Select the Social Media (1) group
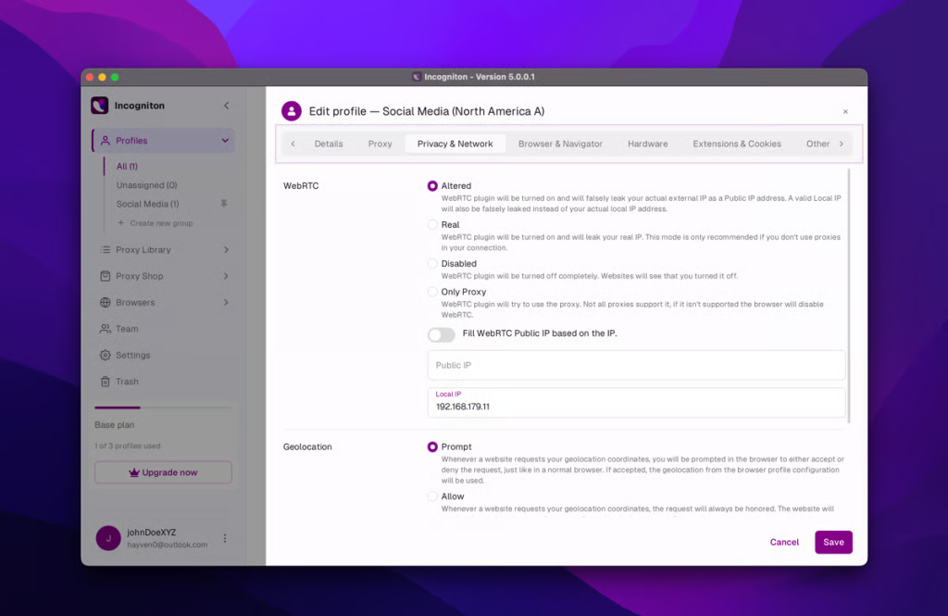The image size is (948, 616). click(147, 204)
